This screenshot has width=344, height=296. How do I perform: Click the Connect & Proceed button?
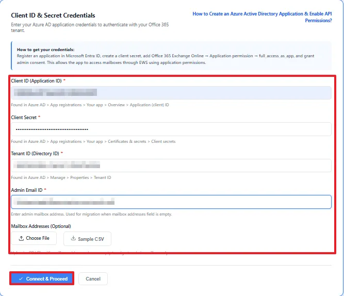pyautogui.click(x=42, y=278)
